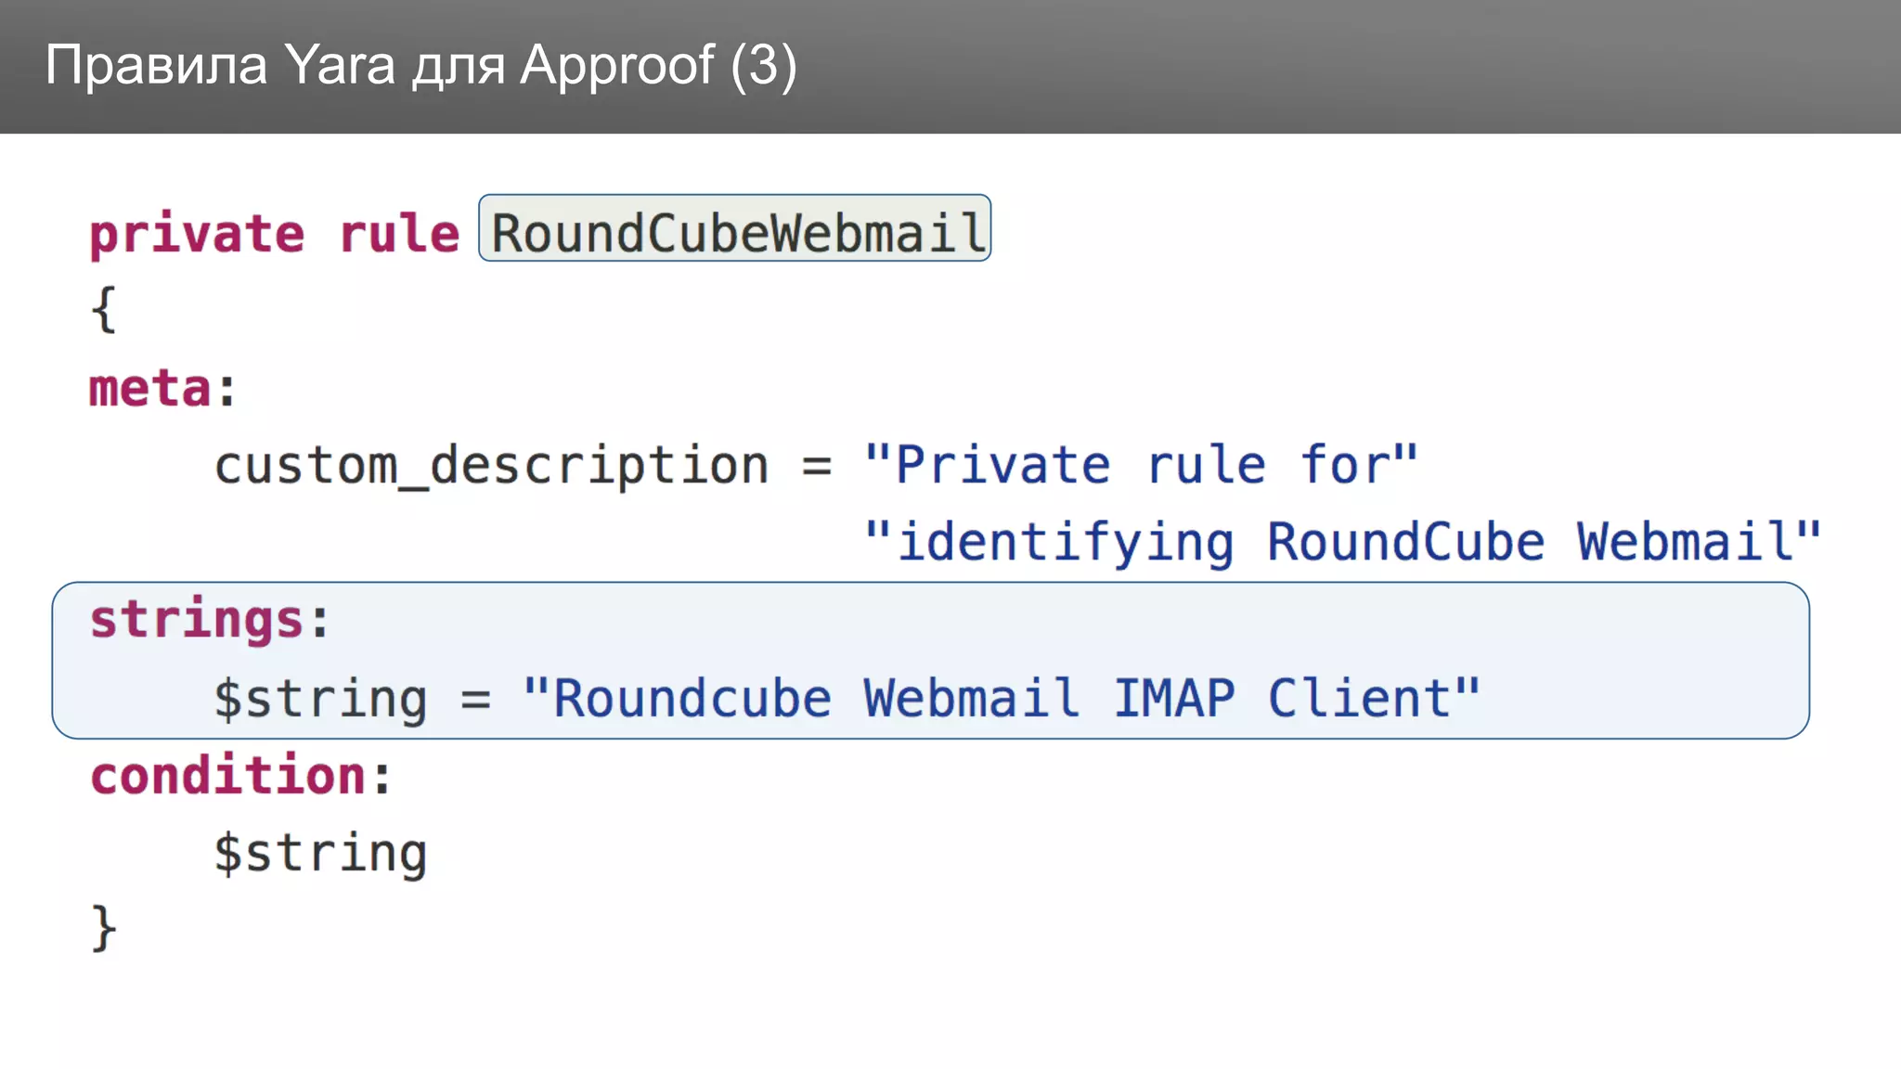The height and width of the screenshot is (1069, 1901).
Task: Click the slide title 'Правила Yara для Approof (3)'
Action: pos(420,66)
